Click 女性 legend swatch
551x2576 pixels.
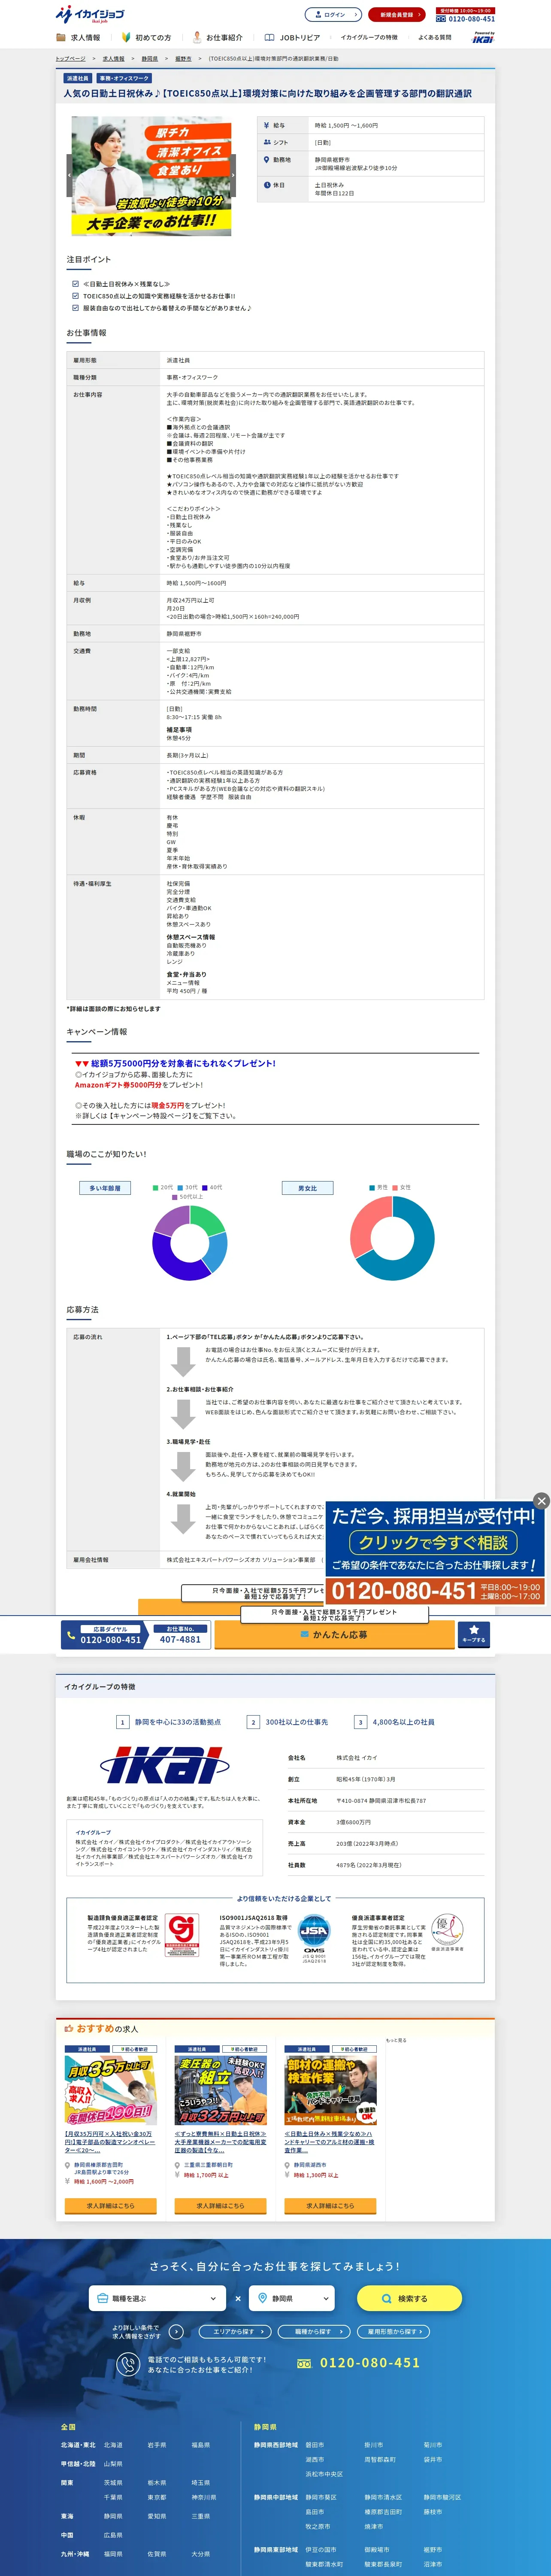click(395, 1188)
